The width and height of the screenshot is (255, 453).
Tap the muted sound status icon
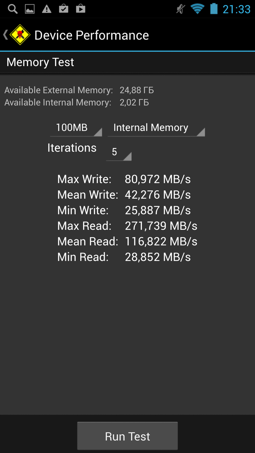[180, 9]
